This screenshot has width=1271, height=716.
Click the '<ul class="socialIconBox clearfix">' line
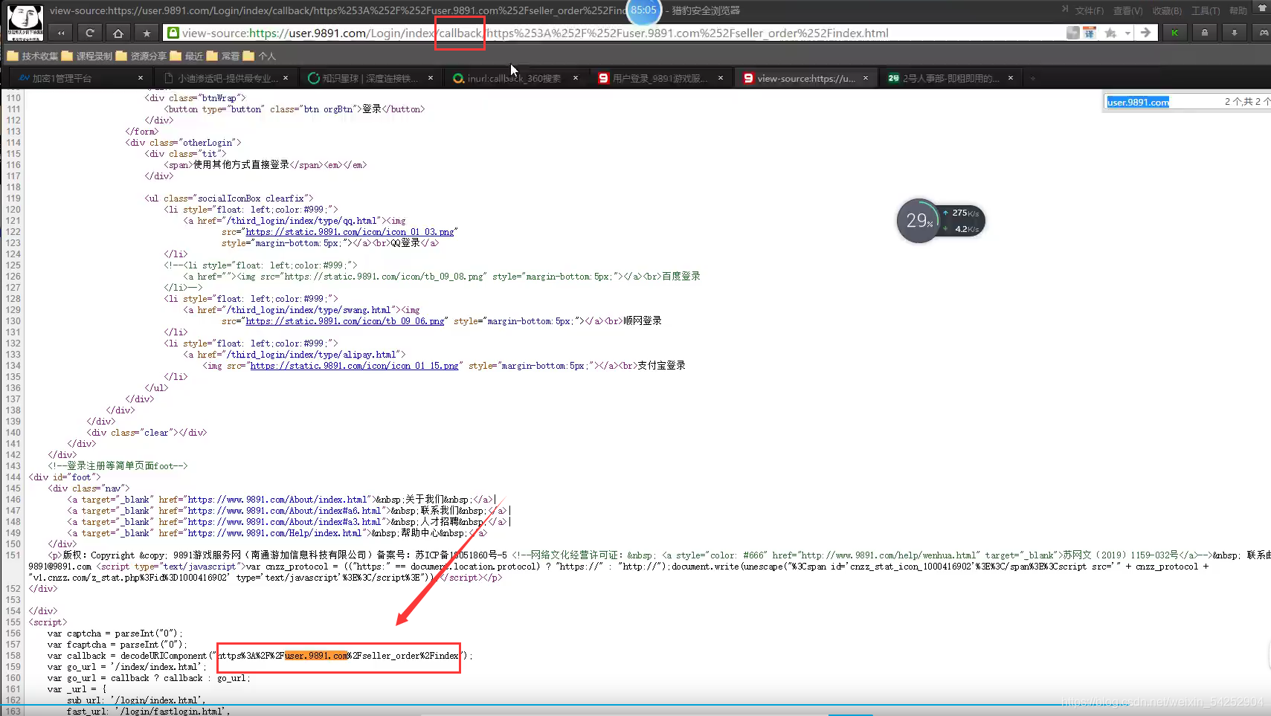pyautogui.click(x=229, y=199)
